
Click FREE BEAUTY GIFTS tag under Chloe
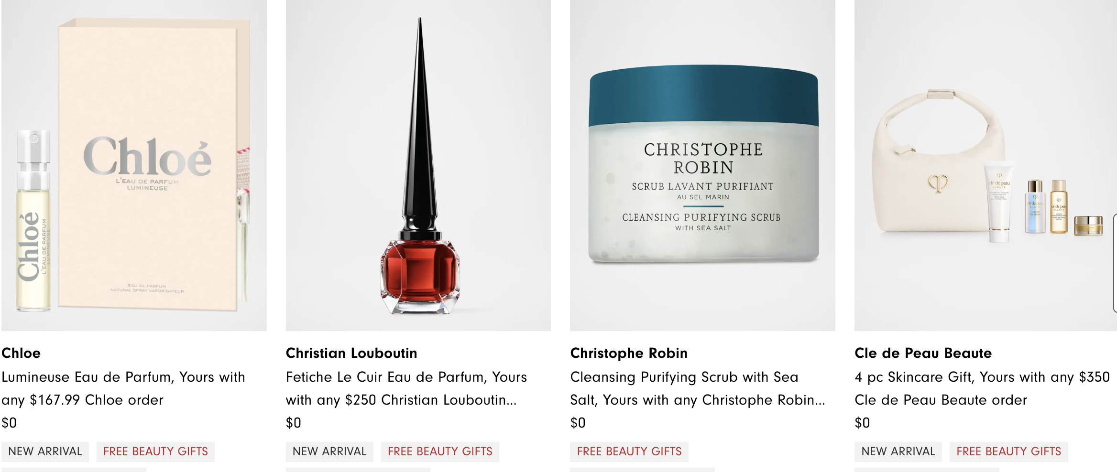(155, 451)
